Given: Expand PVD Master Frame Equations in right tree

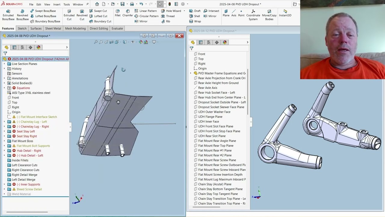Looking at the screenshot, I should pyautogui.click(x=191, y=73).
